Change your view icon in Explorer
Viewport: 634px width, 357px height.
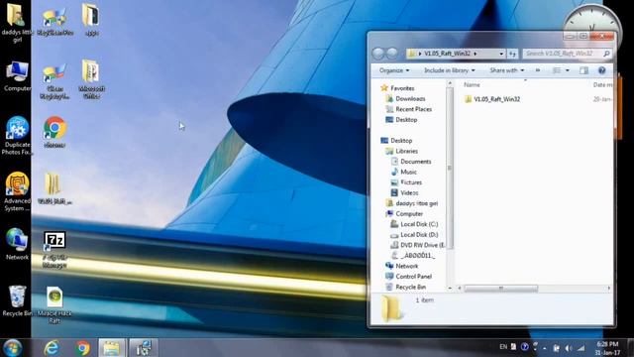(x=557, y=70)
